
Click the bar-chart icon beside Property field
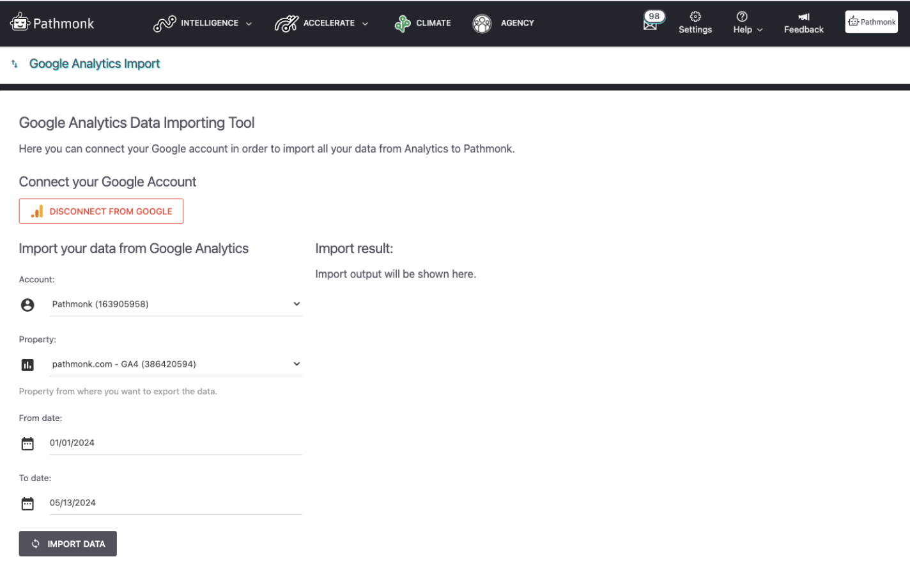pos(27,365)
